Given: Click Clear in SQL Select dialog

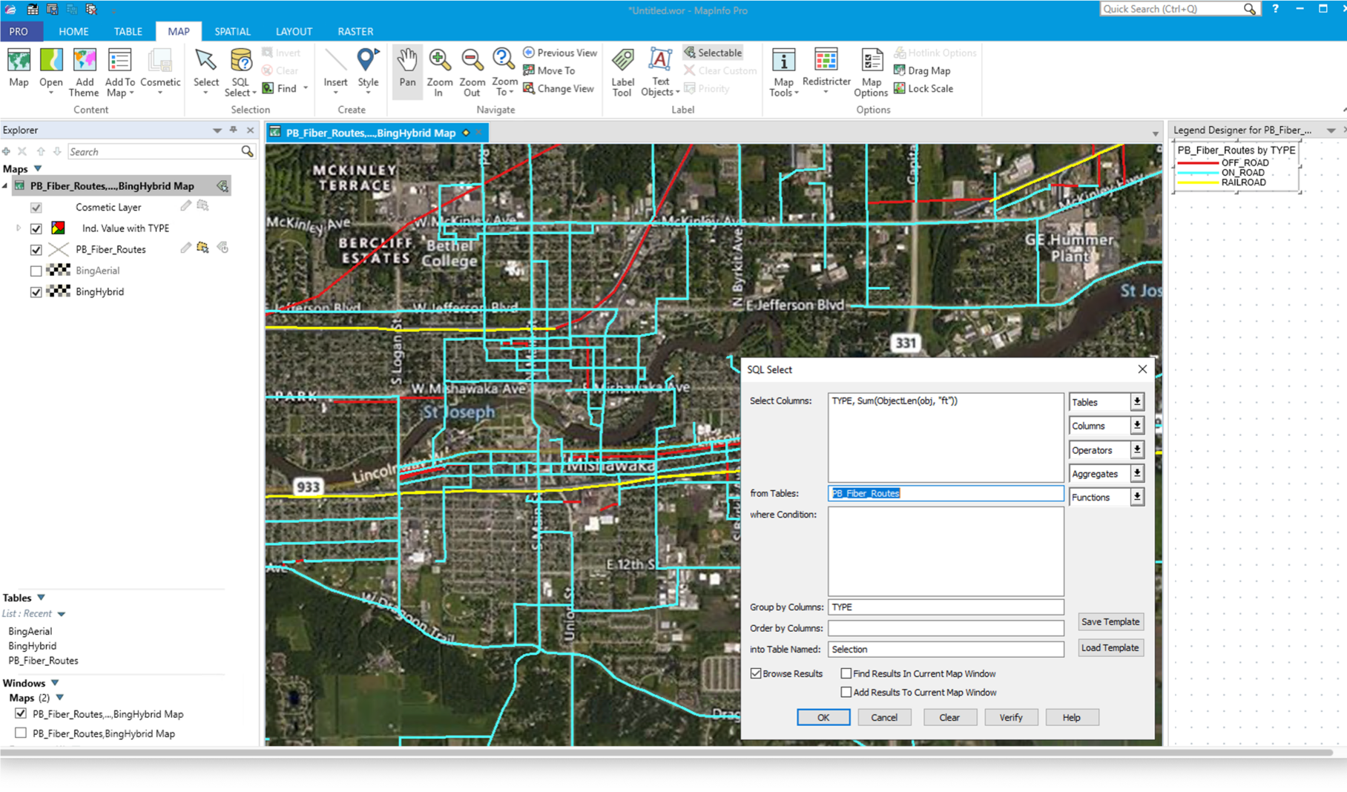Looking at the screenshot, I should click(949, 717).
